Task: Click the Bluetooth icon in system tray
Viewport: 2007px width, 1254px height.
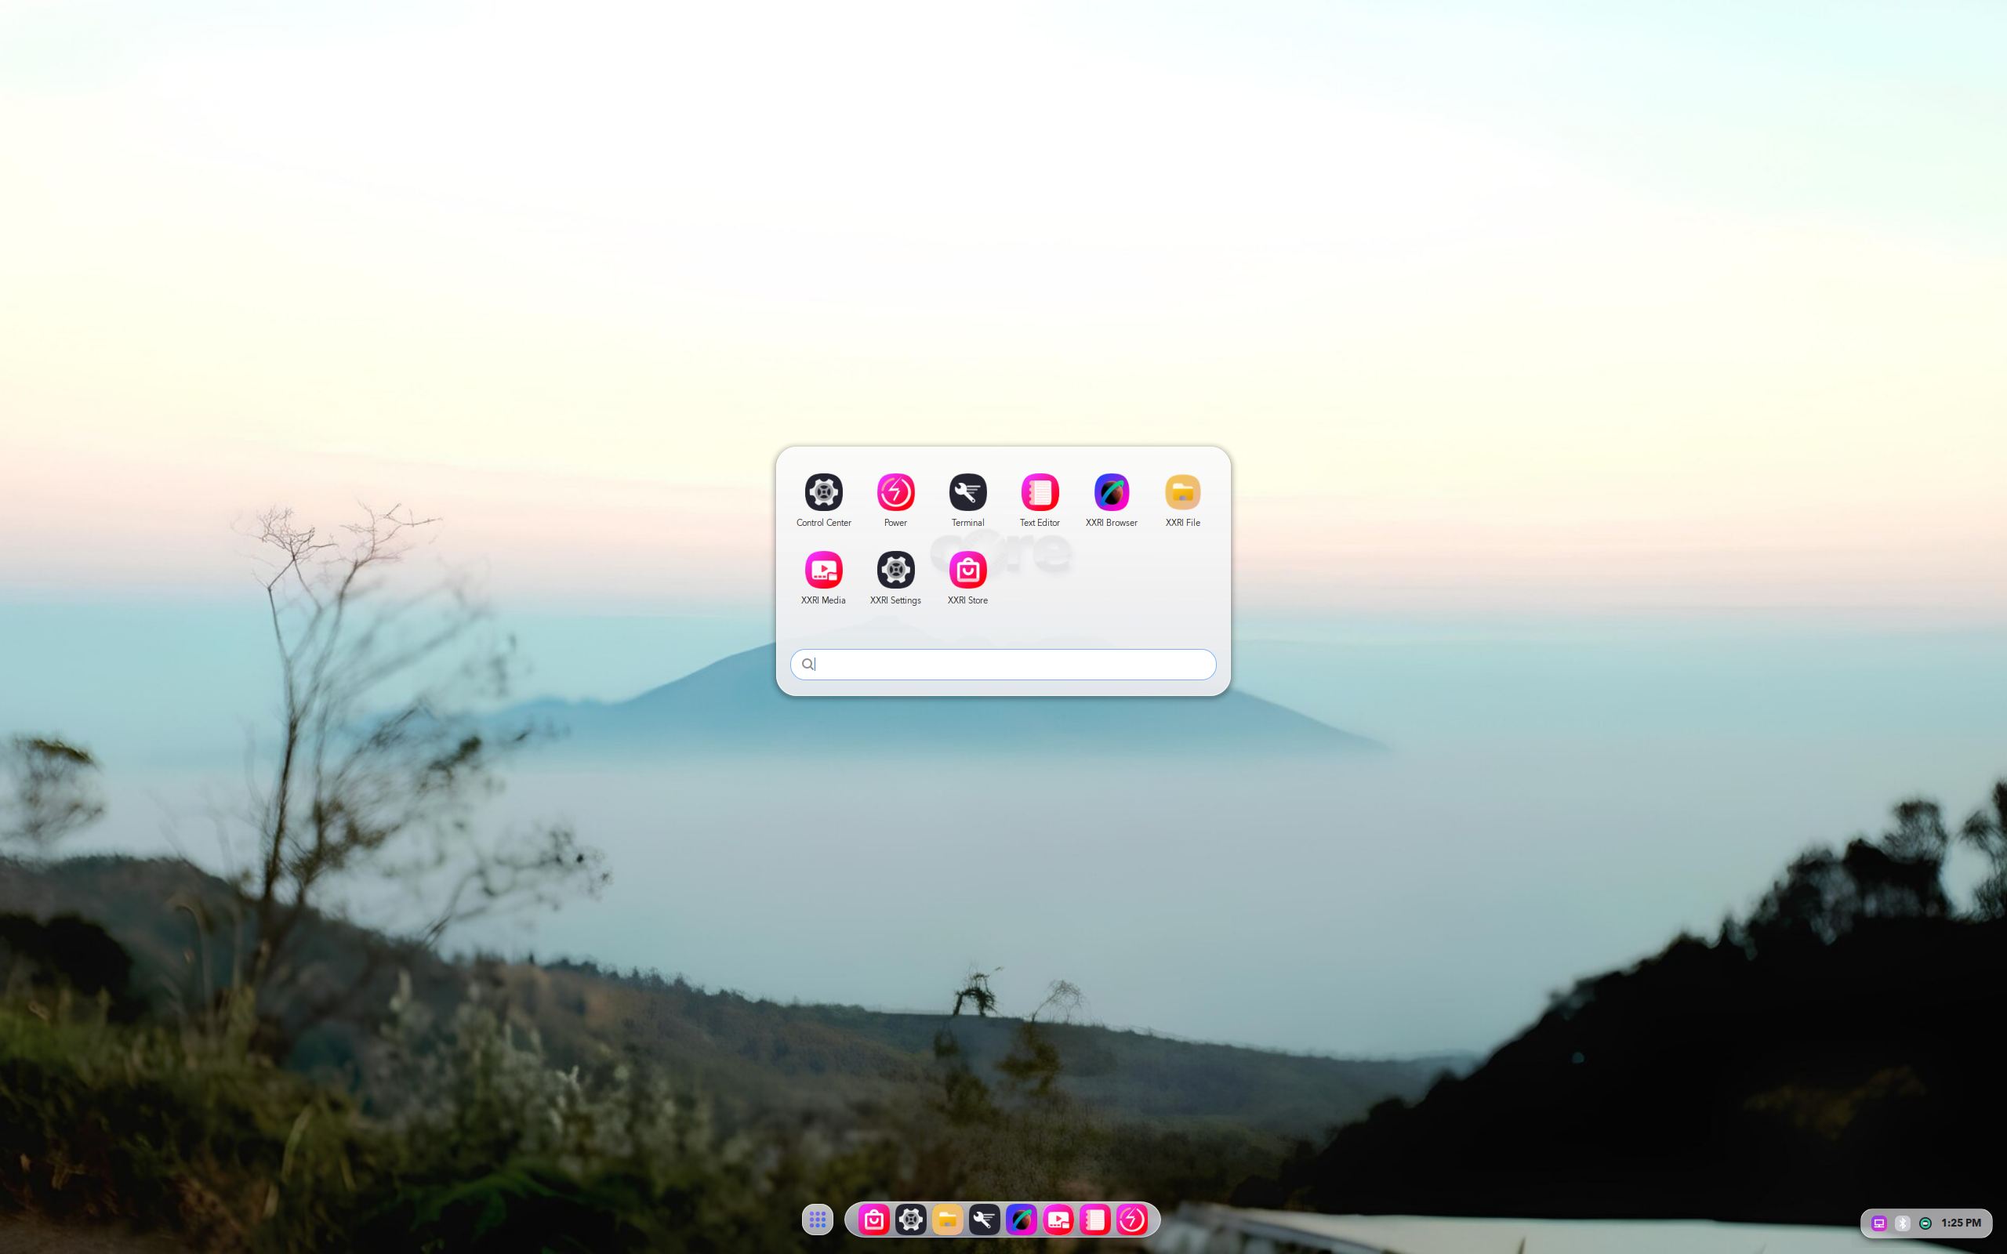Action: [x=1902, y=1223]
